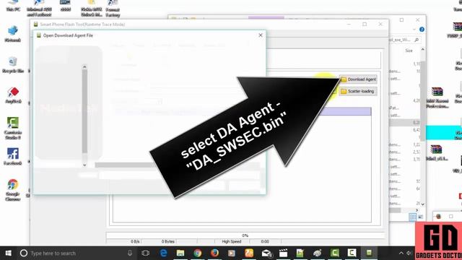Show hidden system tray icons

(x=401, y=253)
